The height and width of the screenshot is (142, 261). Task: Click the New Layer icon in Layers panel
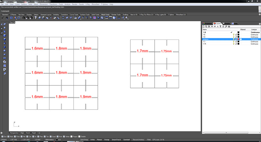[203, 26]
